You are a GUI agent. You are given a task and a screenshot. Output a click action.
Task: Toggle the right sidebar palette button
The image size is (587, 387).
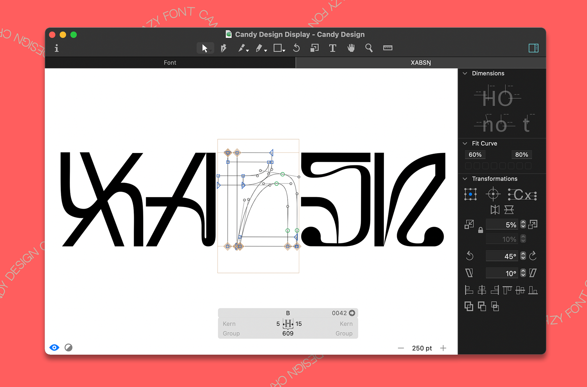pos(533,48)
